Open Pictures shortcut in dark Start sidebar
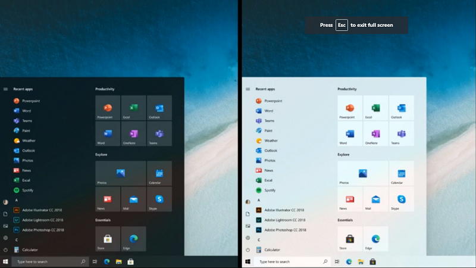Screen dimensions: 476x268 5,226
